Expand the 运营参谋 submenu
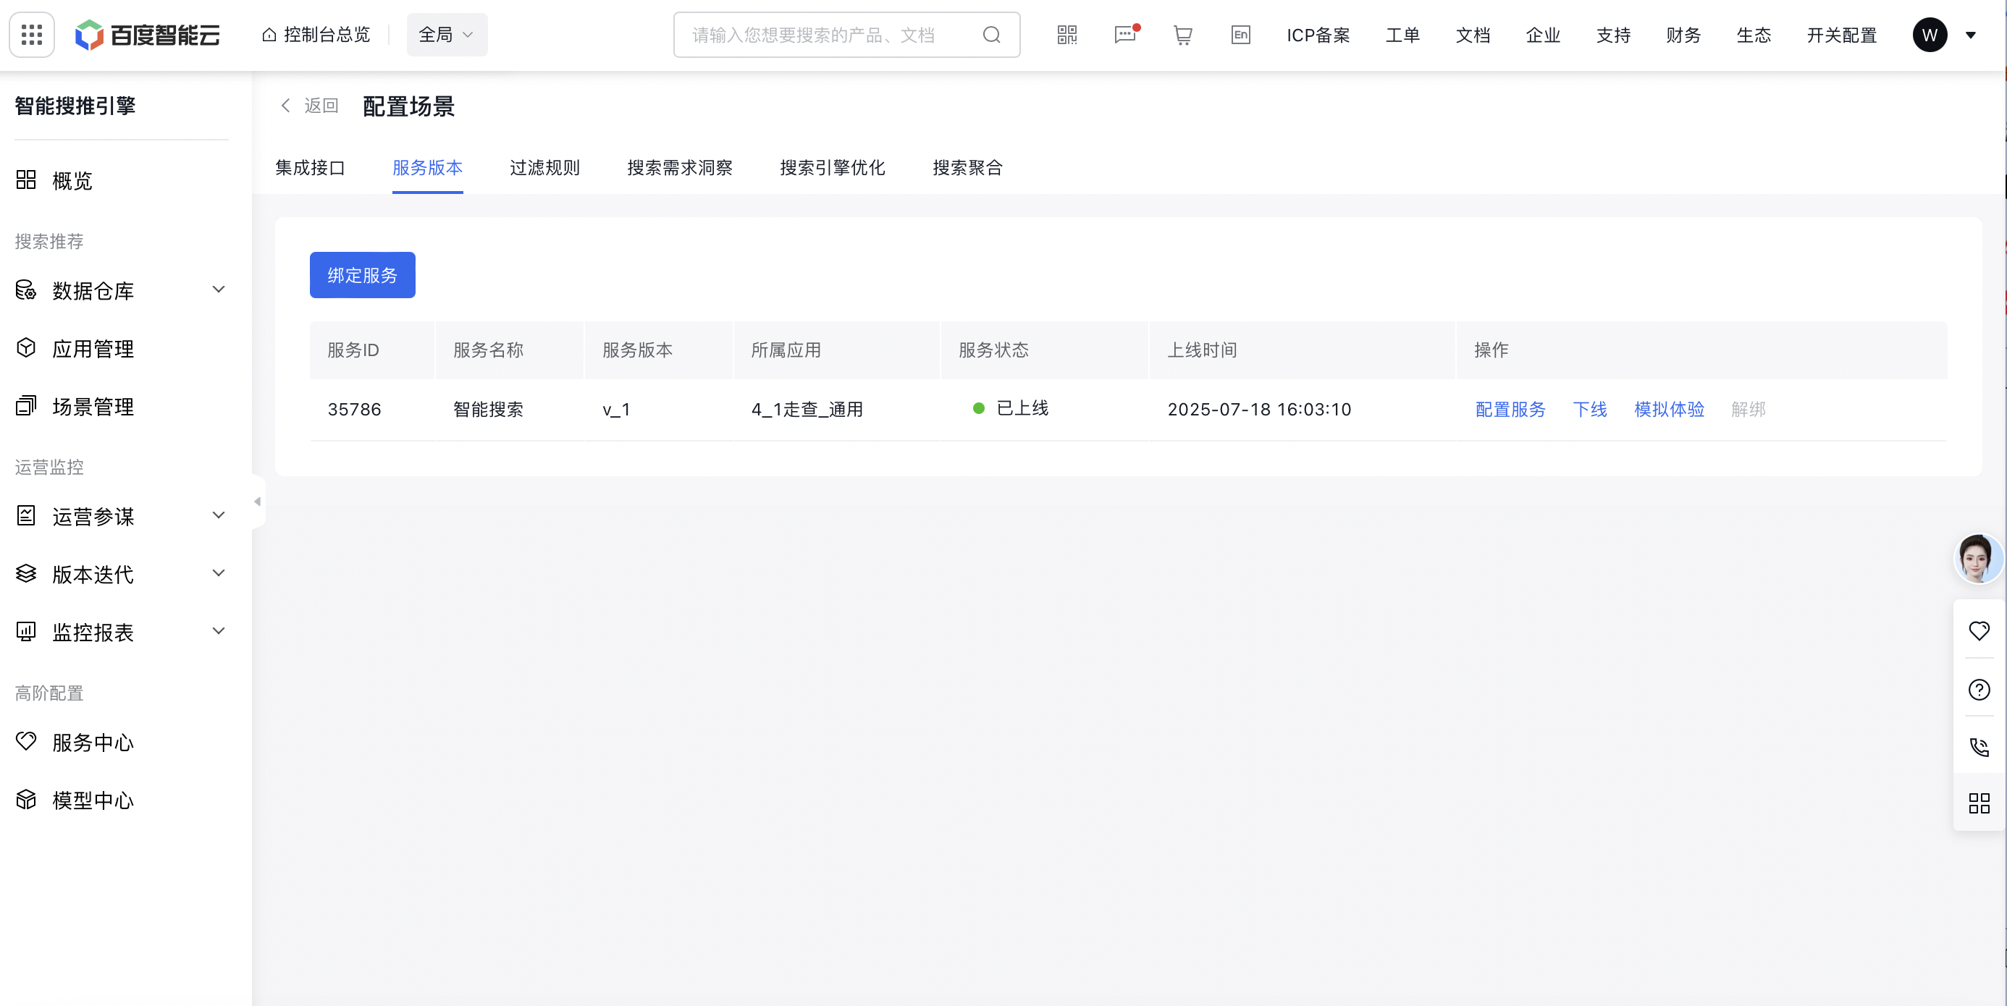Screen dimensions: 2007x1006 click(x=121, y=516)
